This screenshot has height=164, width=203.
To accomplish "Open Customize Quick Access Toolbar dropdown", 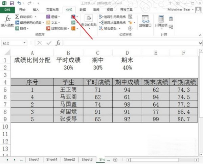I will pos(38,3).
